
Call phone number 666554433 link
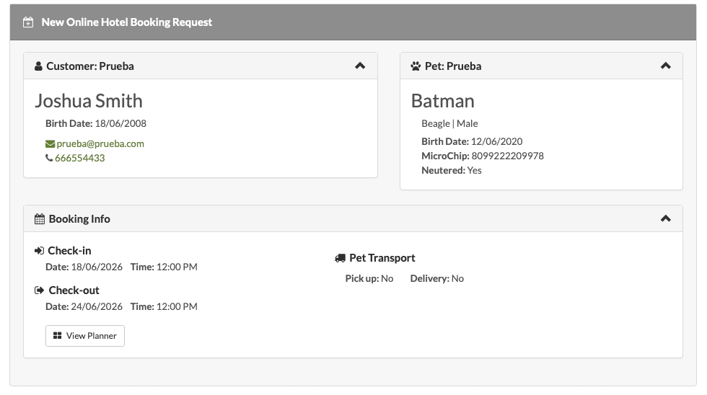(x=80, y=158)
